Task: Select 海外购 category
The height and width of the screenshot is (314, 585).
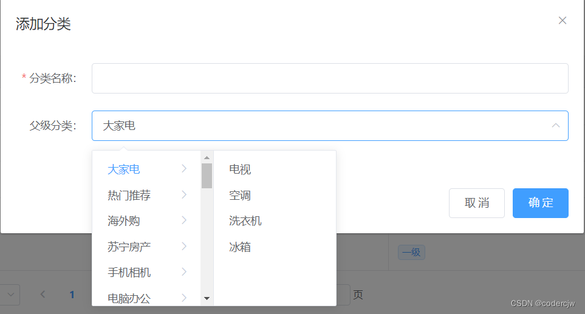Action: [123, 220]
